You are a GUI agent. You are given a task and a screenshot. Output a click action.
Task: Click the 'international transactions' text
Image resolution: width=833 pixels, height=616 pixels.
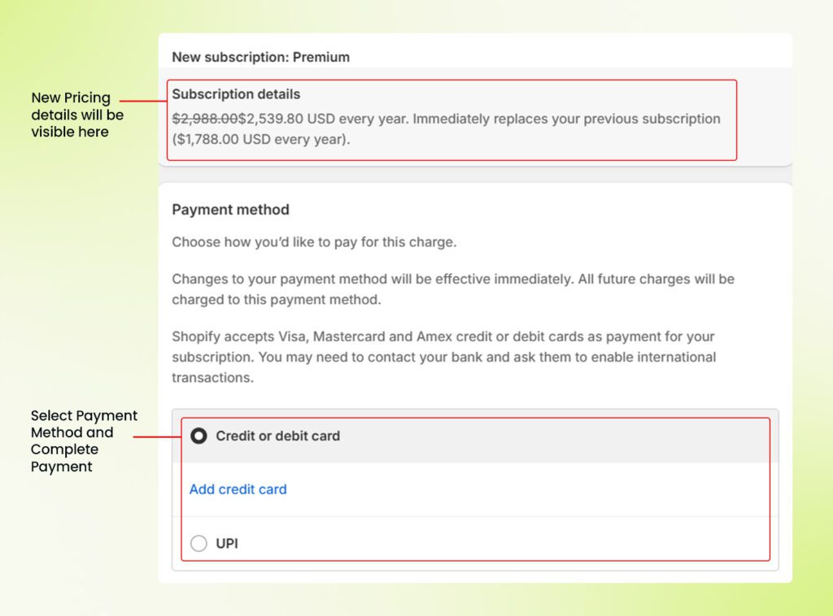(213, 378)
